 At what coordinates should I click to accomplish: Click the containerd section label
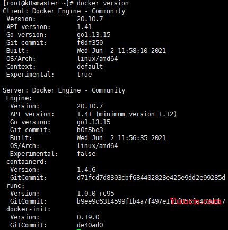[x=27, y=162]
